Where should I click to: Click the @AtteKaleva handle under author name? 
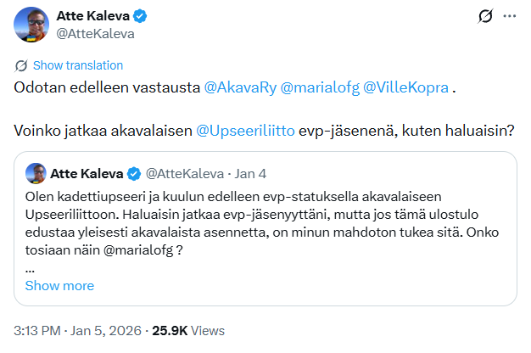tap(95, 34)
